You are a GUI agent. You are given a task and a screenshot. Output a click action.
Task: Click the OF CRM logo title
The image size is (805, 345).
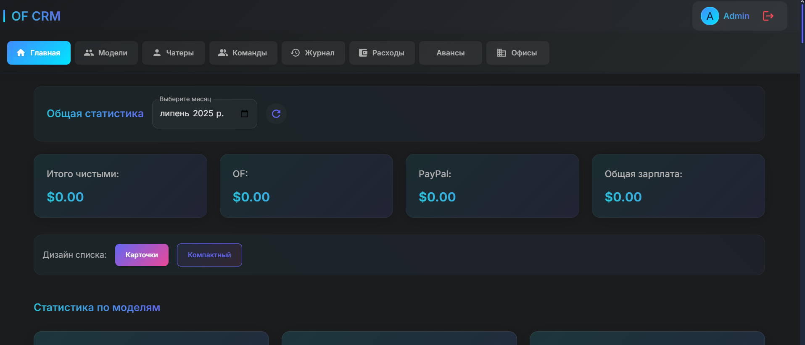click(x=36, y=16)
